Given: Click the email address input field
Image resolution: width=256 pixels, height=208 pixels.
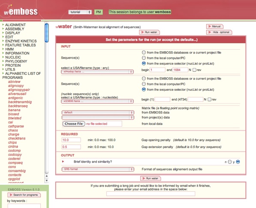Looking at the screenshot, I should tap(151, 193).
